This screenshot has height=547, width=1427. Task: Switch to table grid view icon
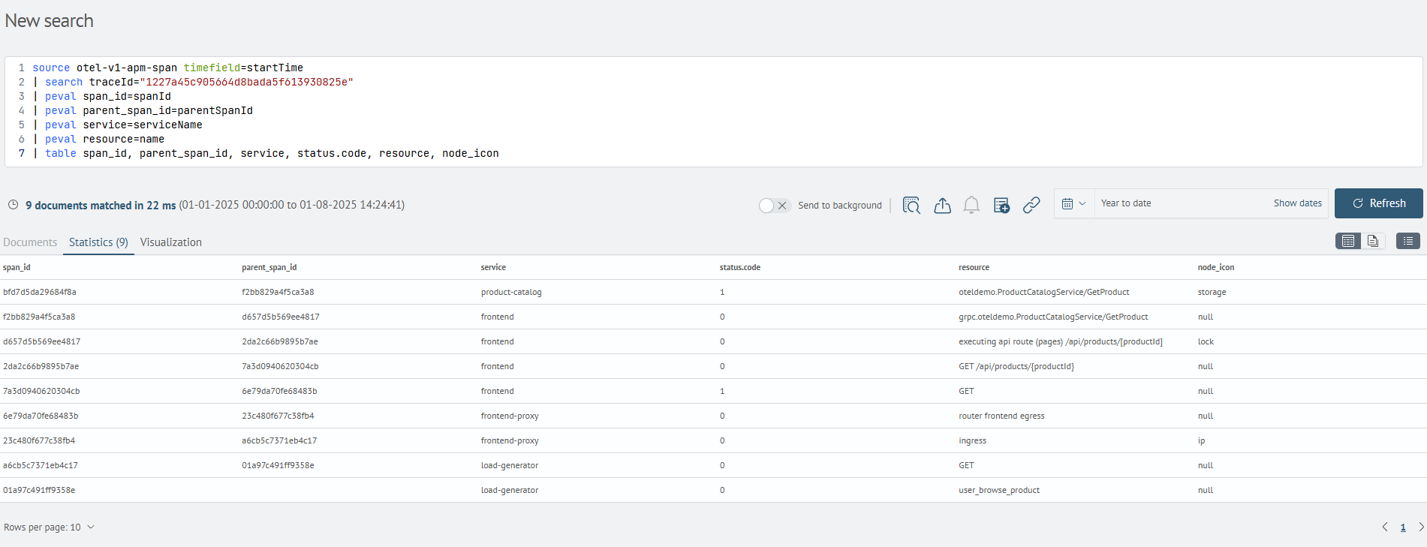click(x=1348, y=241)
